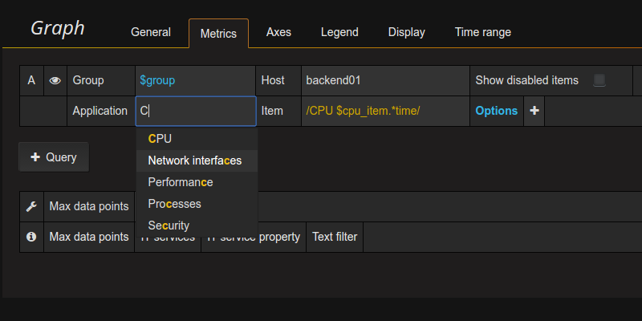
Task: Choose Security from application list
Action: 169,226
